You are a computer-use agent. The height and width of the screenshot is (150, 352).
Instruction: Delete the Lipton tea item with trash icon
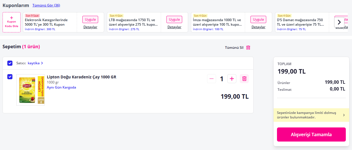pyautogui.click(x=244, y=79)
